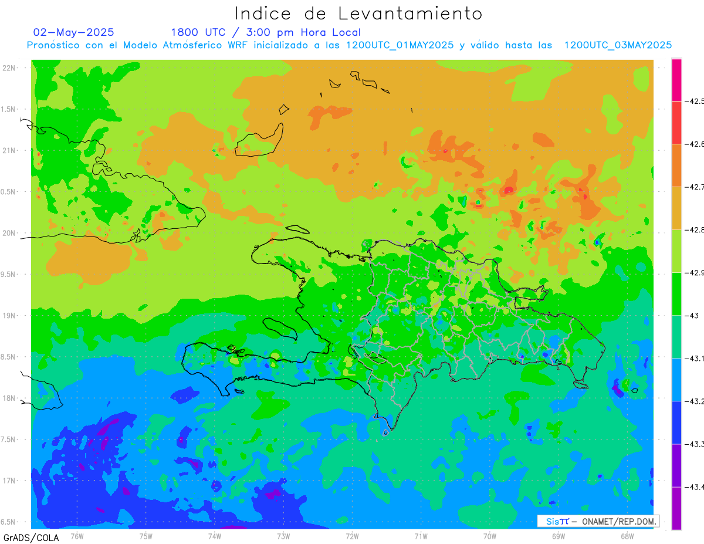Click the '21N' latitude label
The width and height of the screenshot is (704, 544).
9,151
